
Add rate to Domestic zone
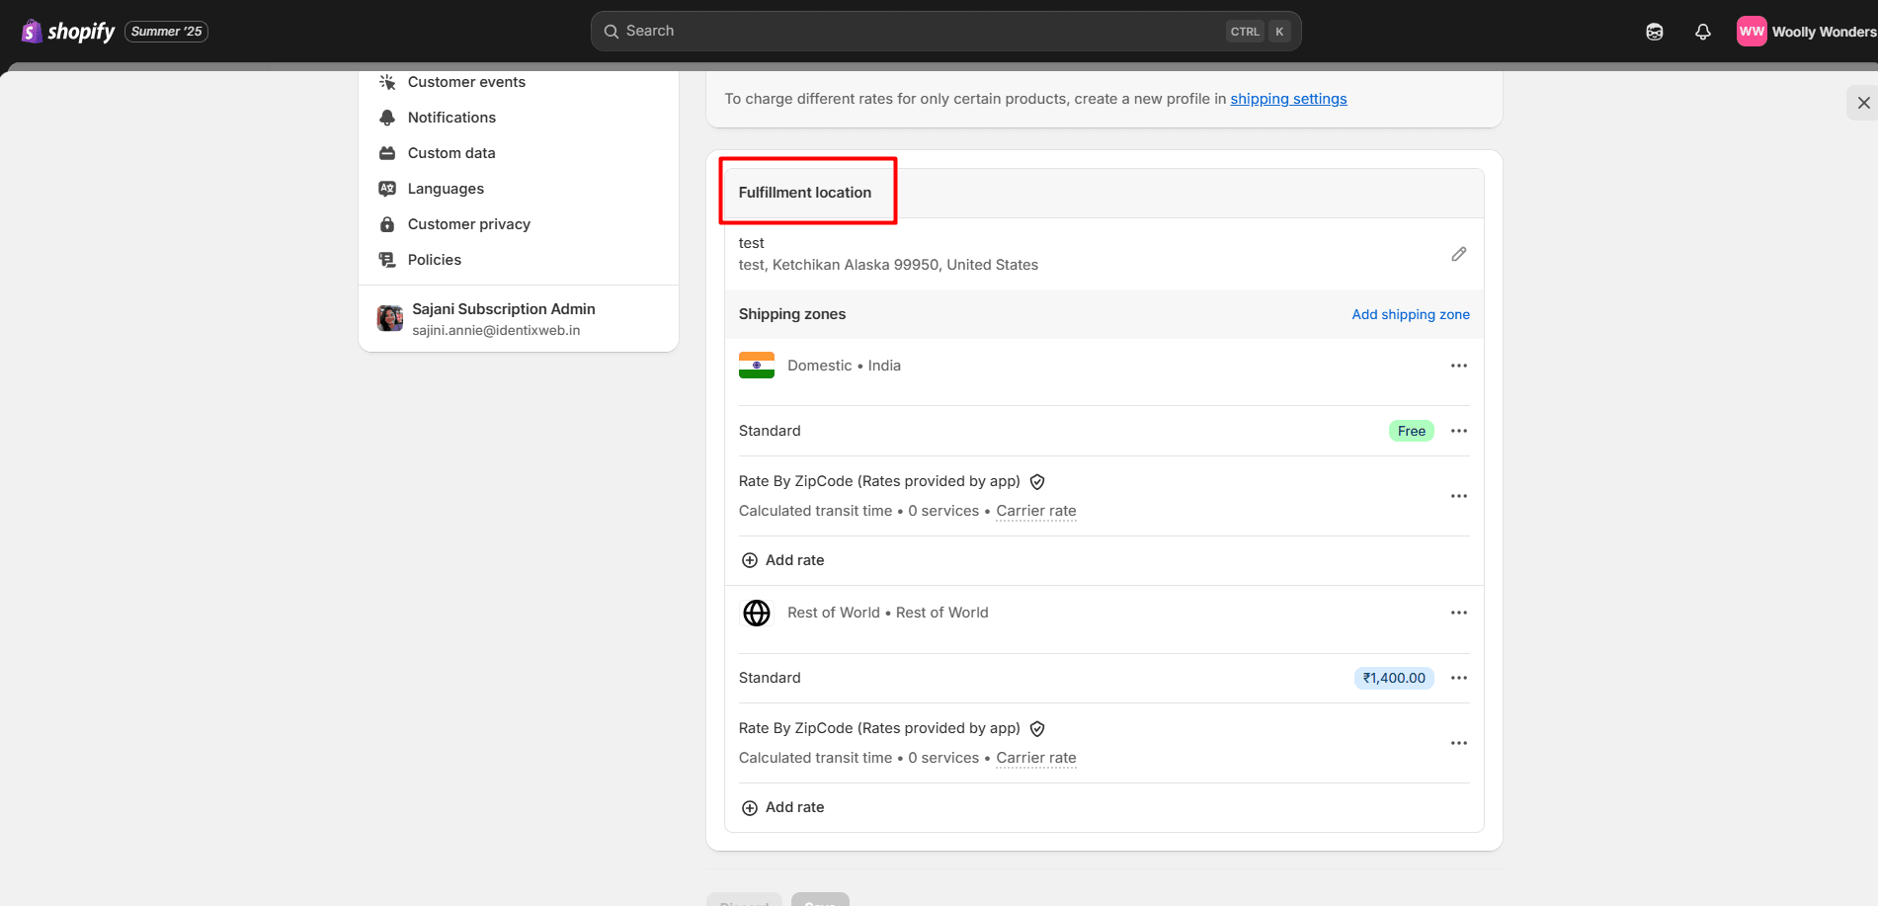[x=782, y=560]
